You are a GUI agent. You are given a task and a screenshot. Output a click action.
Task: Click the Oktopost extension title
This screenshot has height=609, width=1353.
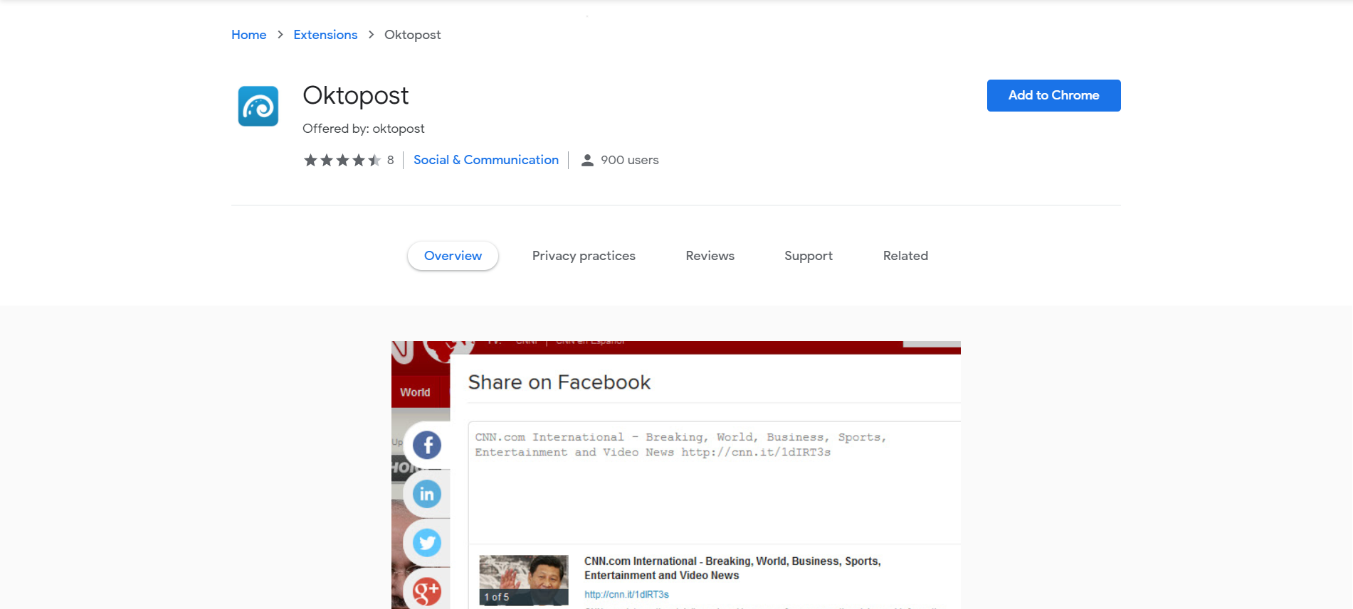[x=355, y=95]
